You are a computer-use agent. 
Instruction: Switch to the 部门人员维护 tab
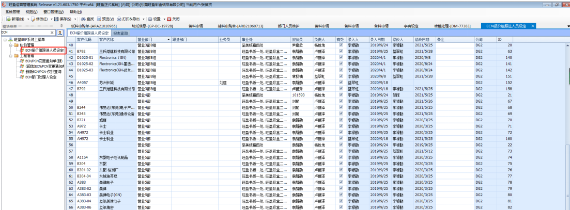(x=288, y=26)
